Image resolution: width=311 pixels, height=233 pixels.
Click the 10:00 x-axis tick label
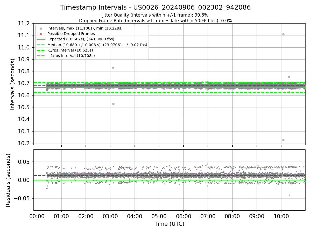pyautogui.click(x=281, y=216)
